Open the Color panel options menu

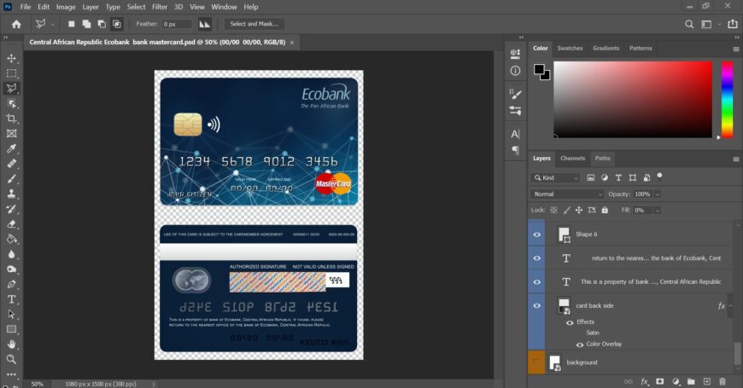pos(736,49)
